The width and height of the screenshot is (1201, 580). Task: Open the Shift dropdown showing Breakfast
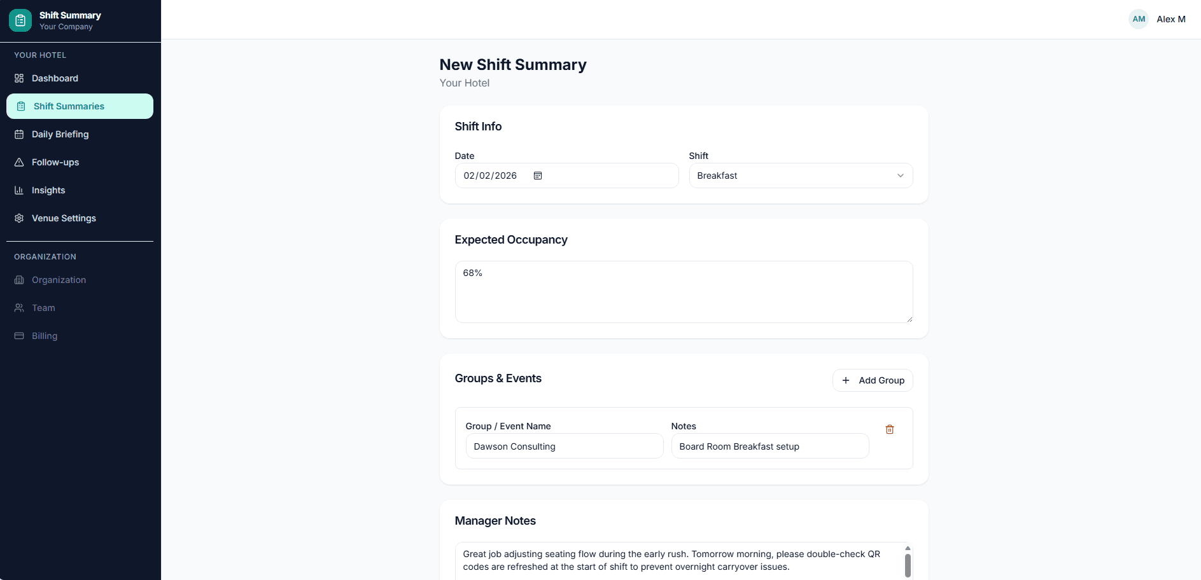point(800,175)
